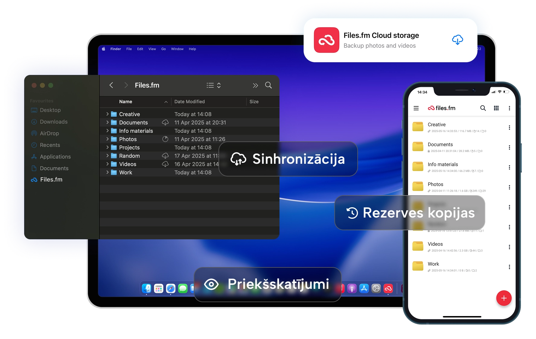This screenshot has height=339, width=536.
Task: Expand the Work folder in Finder
Action: pyautogui.click(x=107, y=172)
